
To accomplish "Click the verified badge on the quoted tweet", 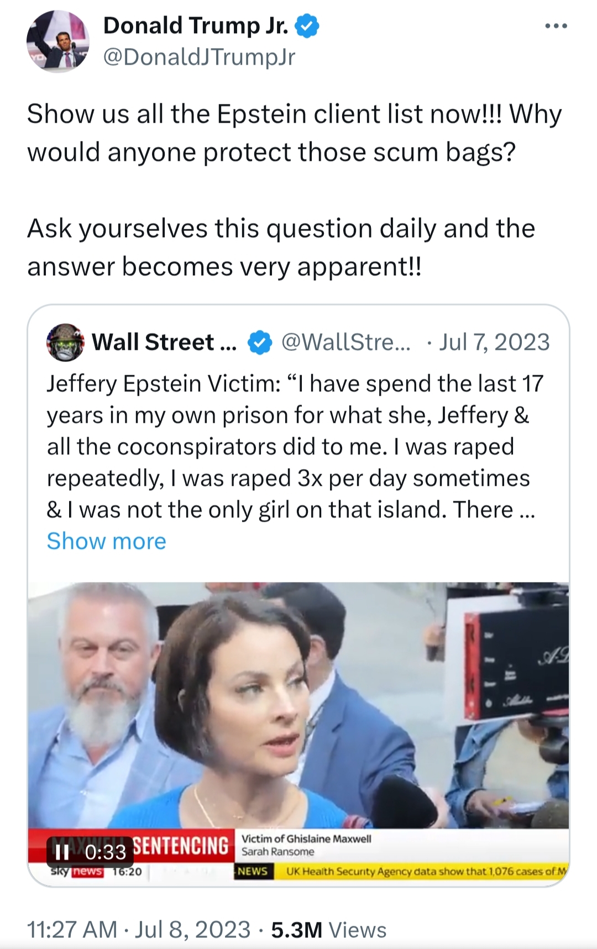I will coord(259,343).
